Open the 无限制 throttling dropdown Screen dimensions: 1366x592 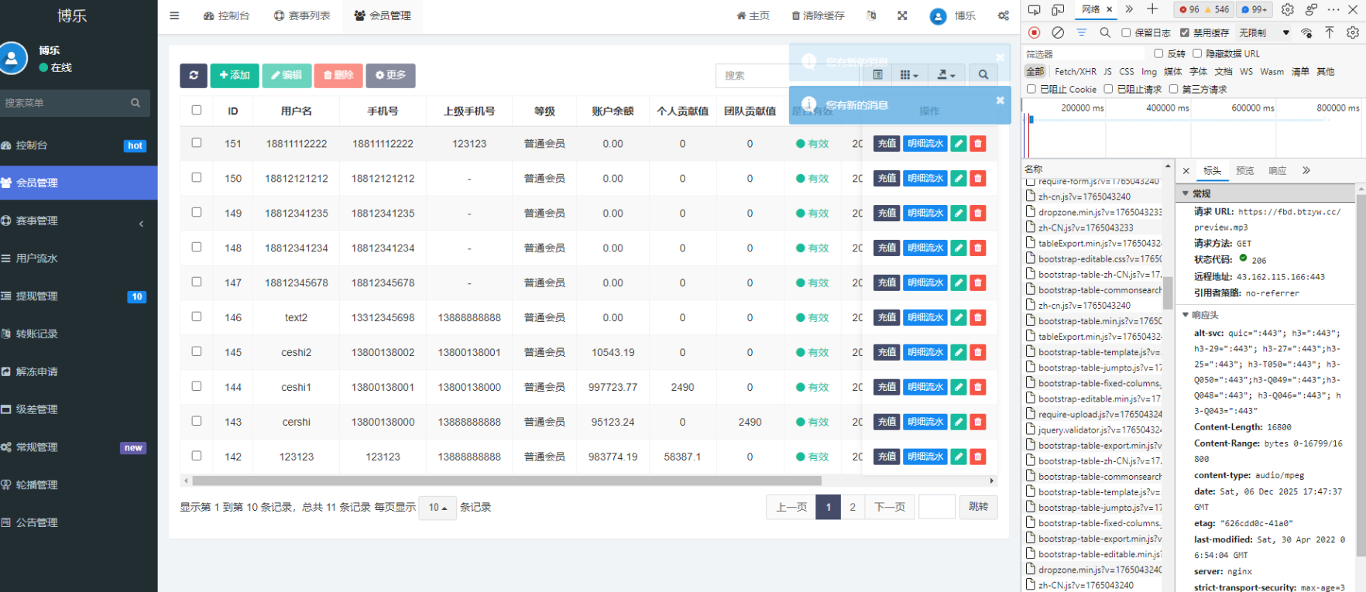pos(1264,33)
